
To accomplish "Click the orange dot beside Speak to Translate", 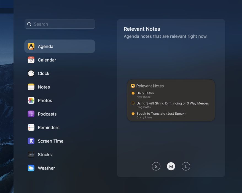I will [x=133, y=114].
